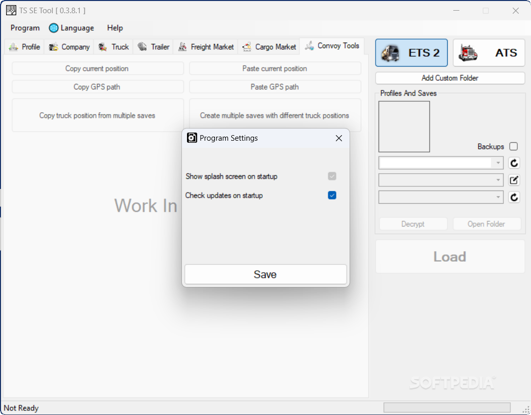Close the Program Settings dialog
This screenshot has height=415, width=531.
[x=338, y=138]
